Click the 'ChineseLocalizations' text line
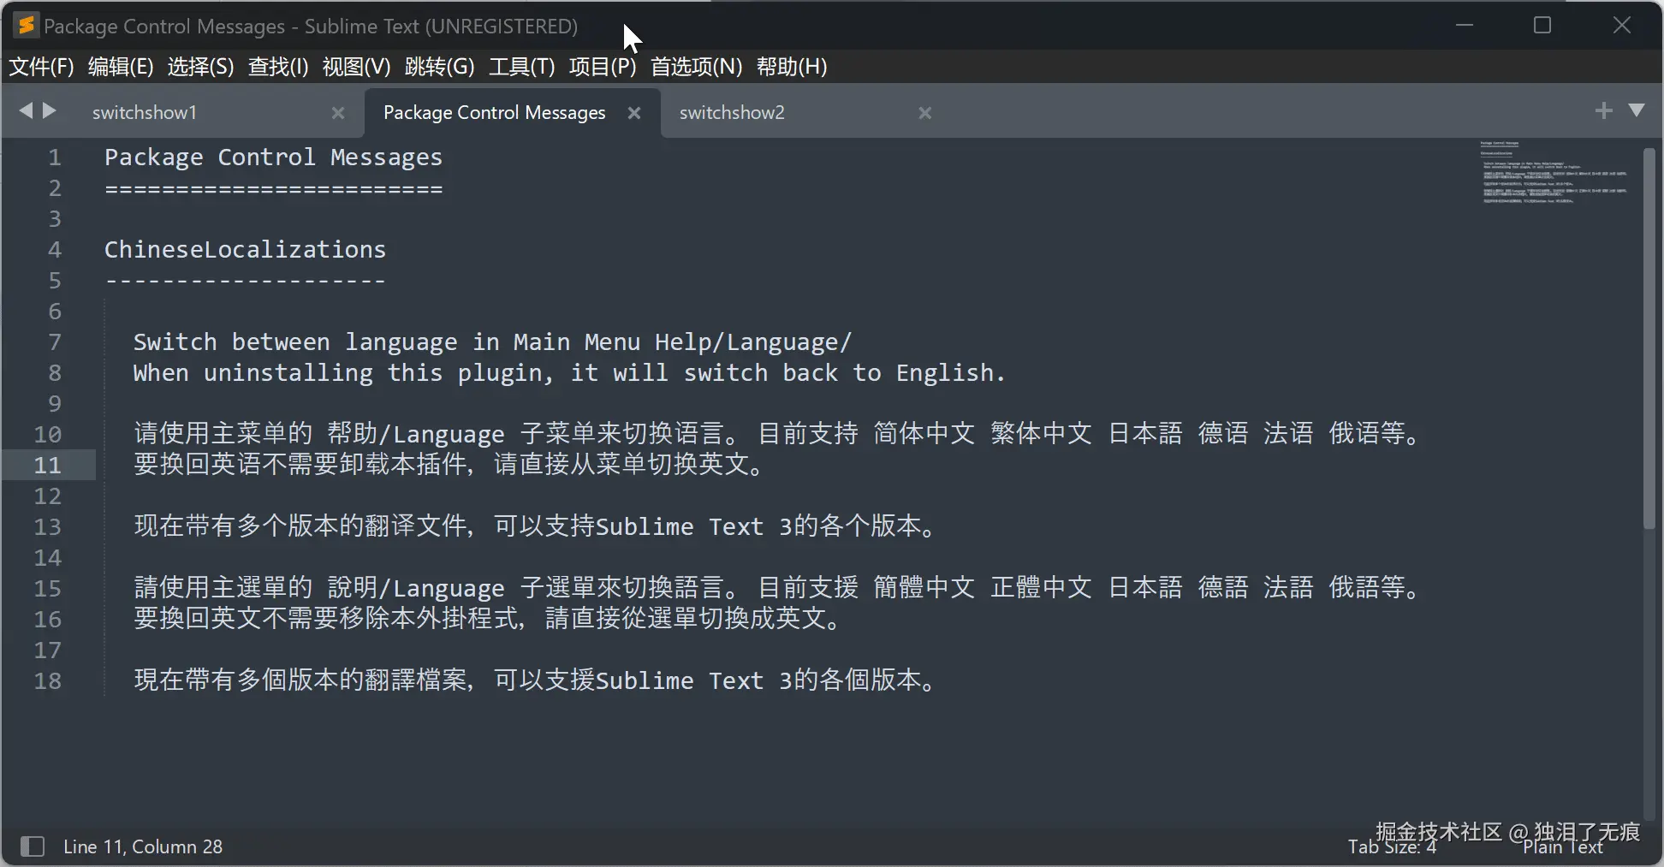Image resolution: width=1664 pixels, height=867 pixels. [x=246, y=250]
